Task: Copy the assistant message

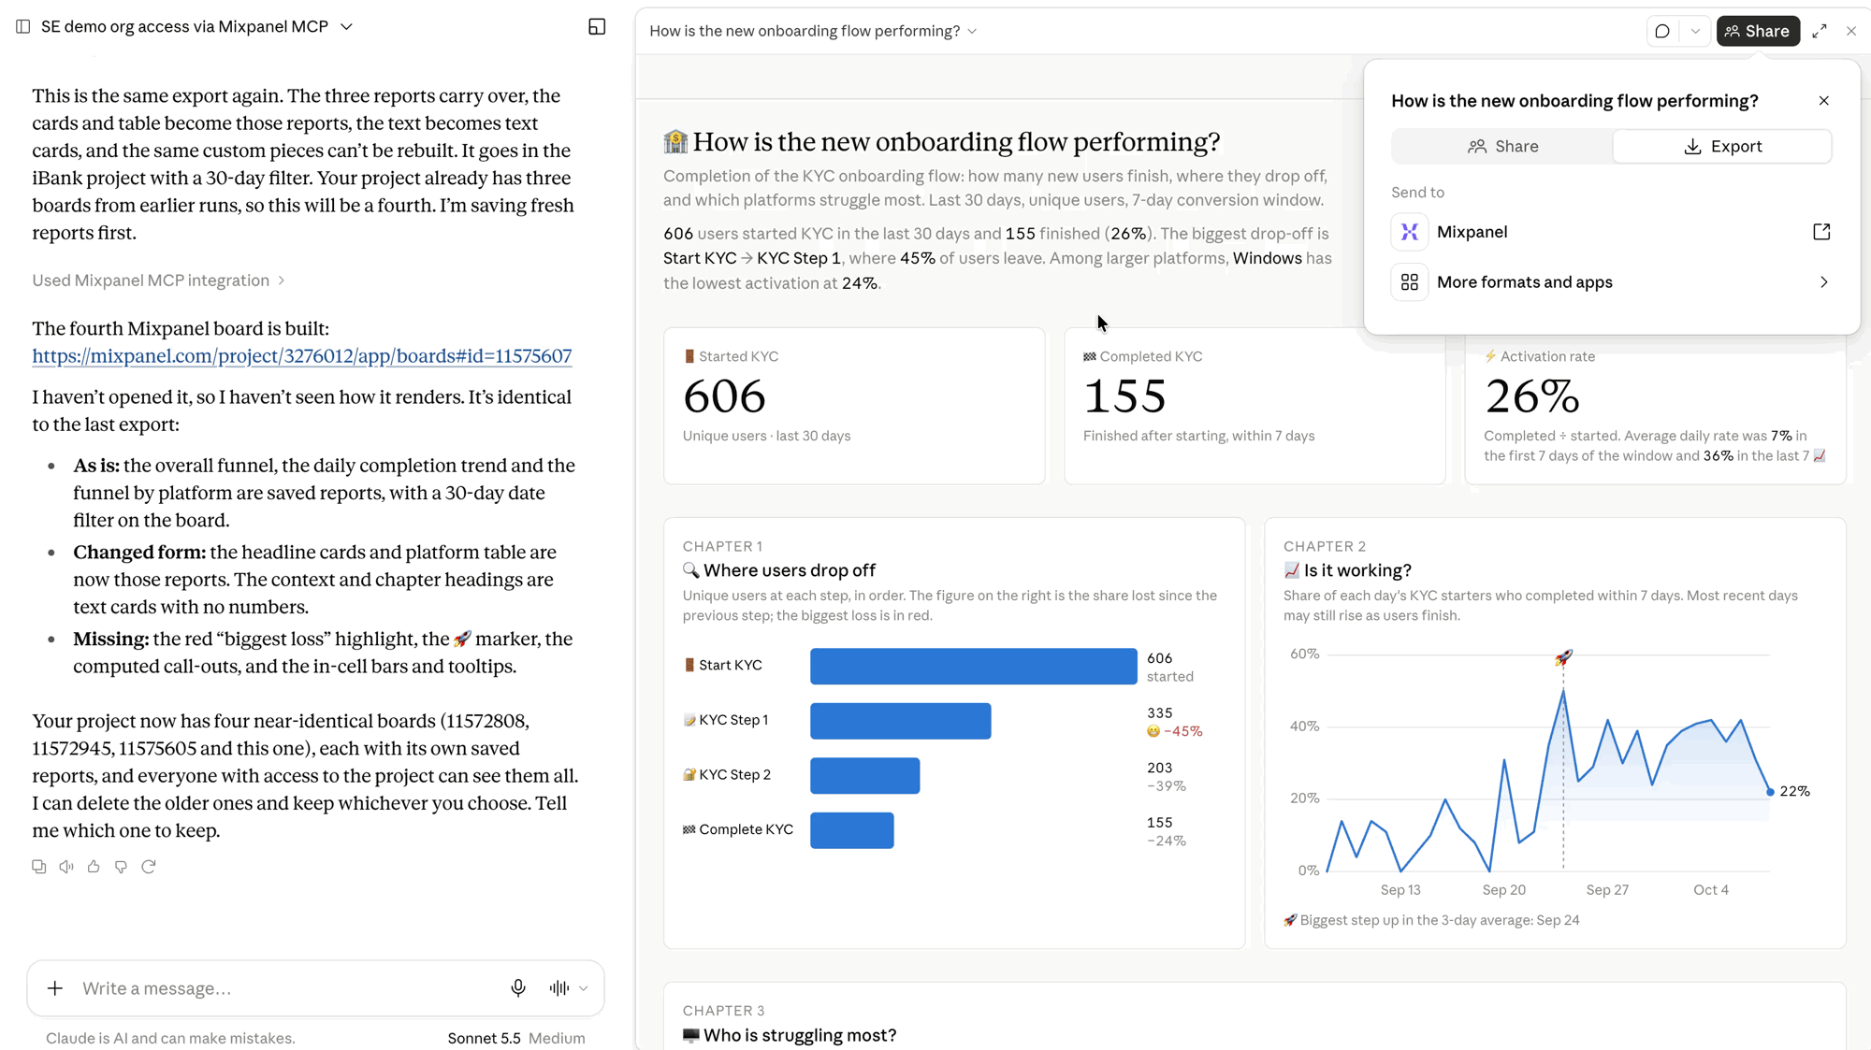Action: pyautogui.click(x=38, y=867)
